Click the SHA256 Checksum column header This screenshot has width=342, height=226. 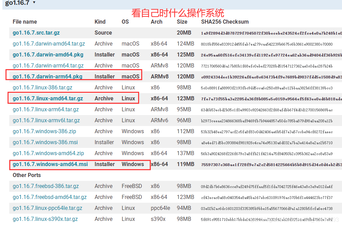point(225,22)
